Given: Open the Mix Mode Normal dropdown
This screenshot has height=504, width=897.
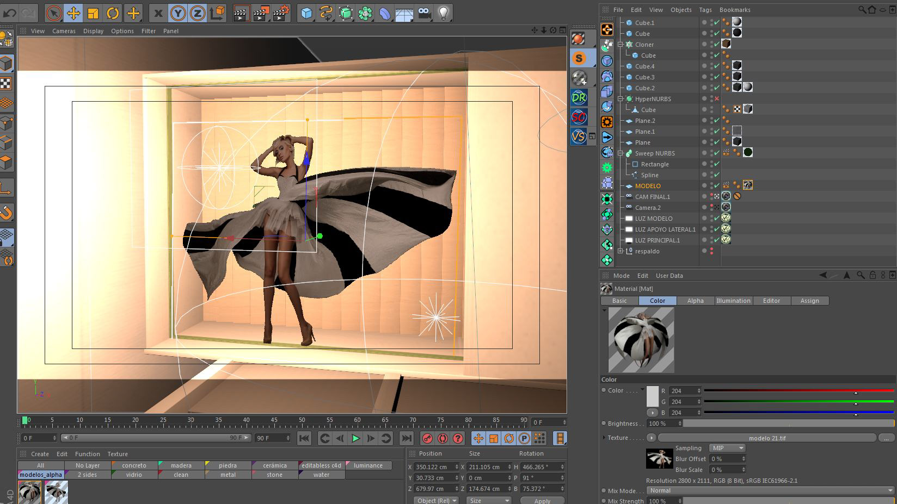Looking at the screenshot, I should click(770, 490).
